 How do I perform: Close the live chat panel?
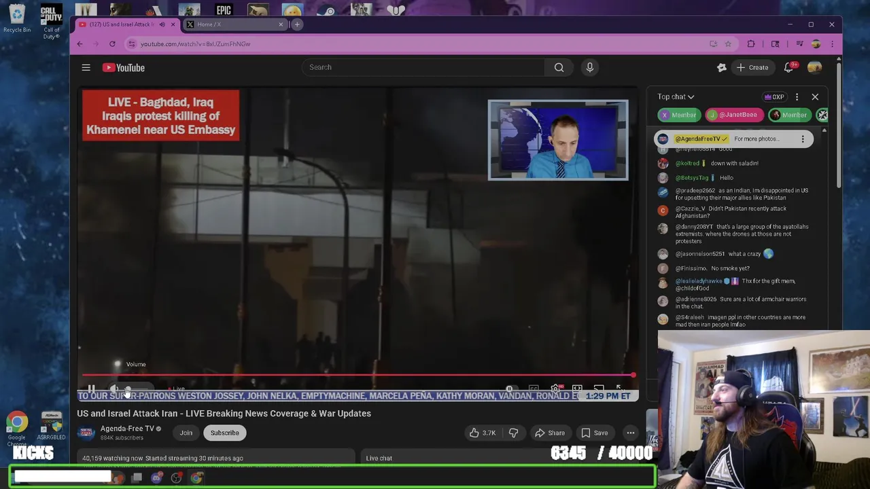click(815, 96)
